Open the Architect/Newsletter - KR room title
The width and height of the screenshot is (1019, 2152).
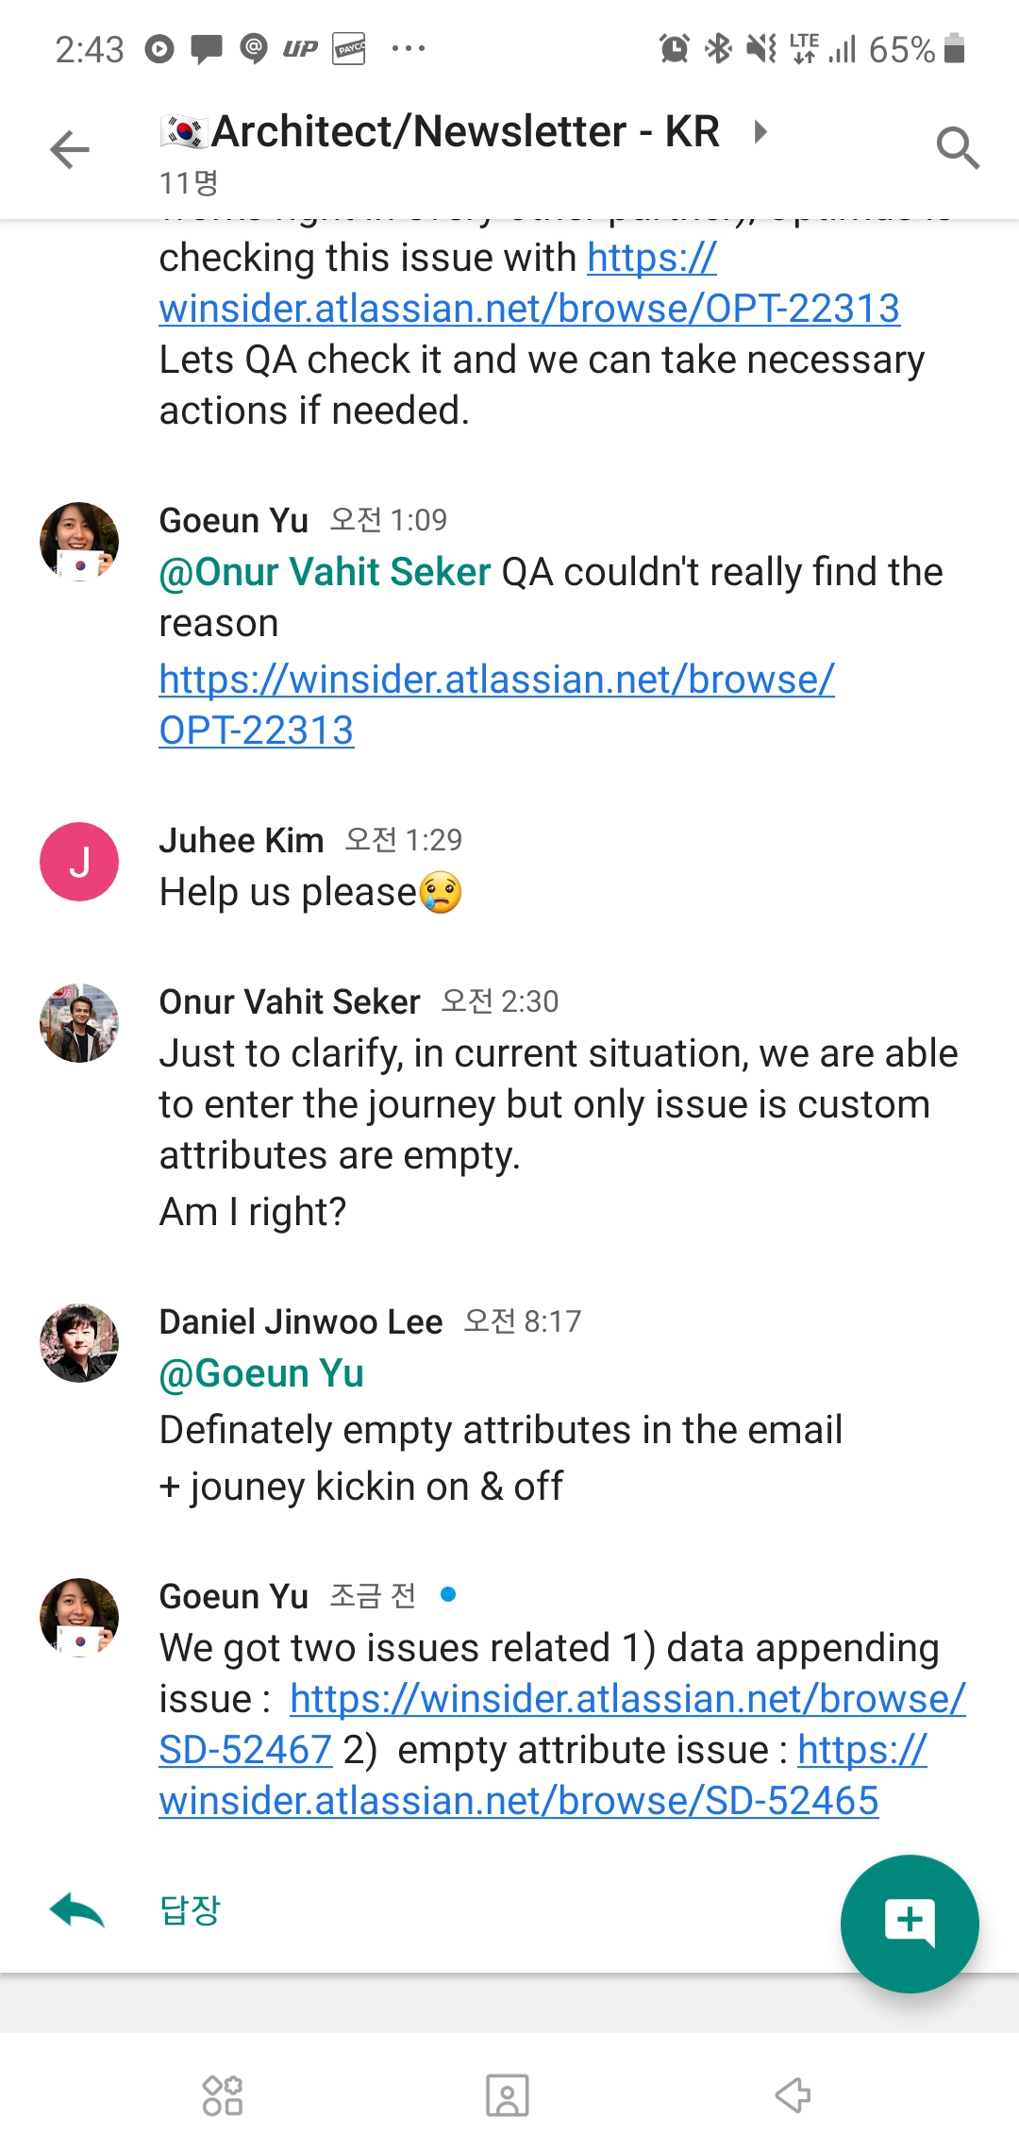pyautogui.click(x=465, y=131)
